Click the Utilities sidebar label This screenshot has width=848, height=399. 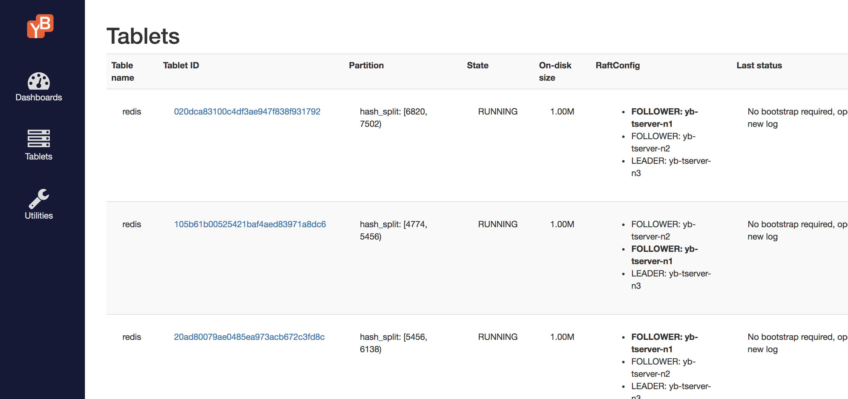point(38,216)
